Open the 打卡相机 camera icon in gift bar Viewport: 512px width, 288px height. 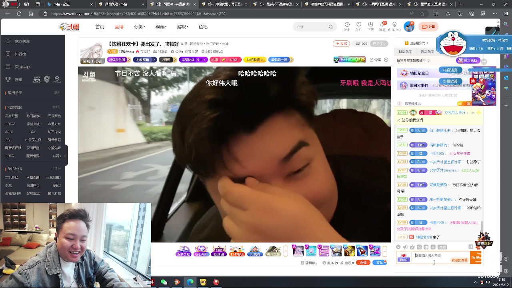(x=237, y=251)
